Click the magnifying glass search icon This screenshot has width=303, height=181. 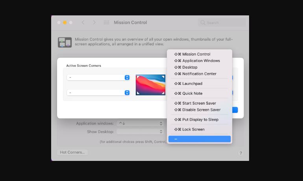tap(203, 22)
